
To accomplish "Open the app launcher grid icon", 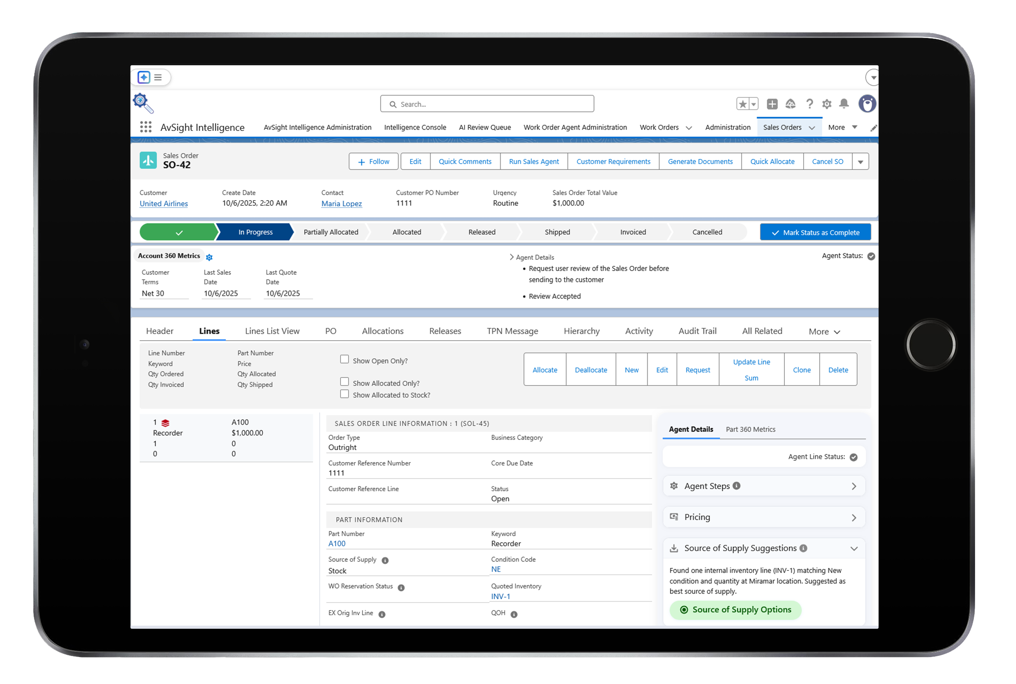I will point(145,127).
